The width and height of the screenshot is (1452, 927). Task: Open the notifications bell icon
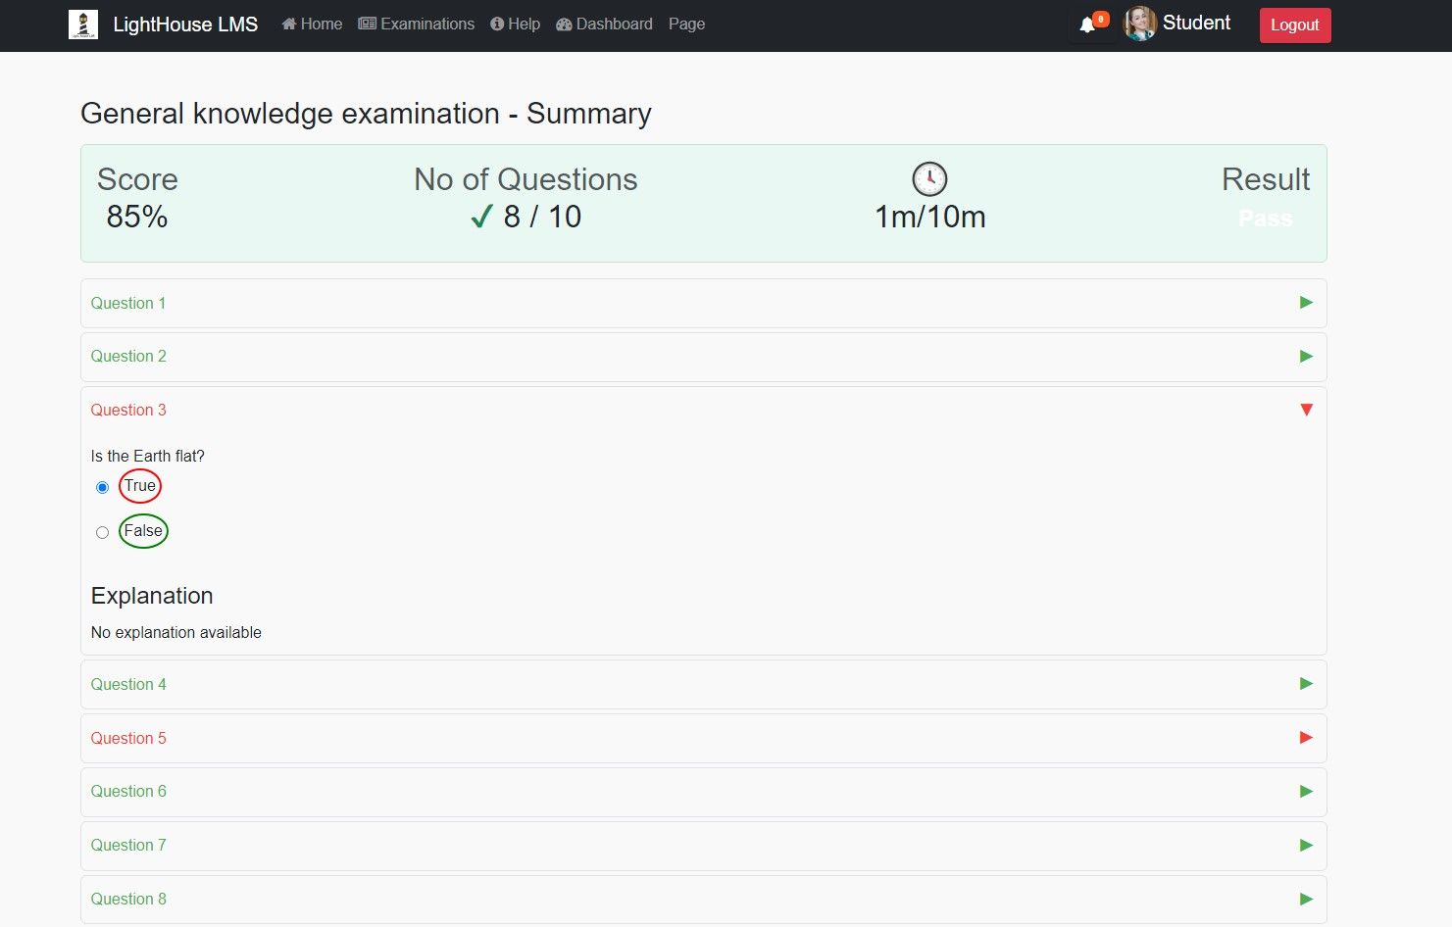pyautogui.click(x=1087, y=25)
